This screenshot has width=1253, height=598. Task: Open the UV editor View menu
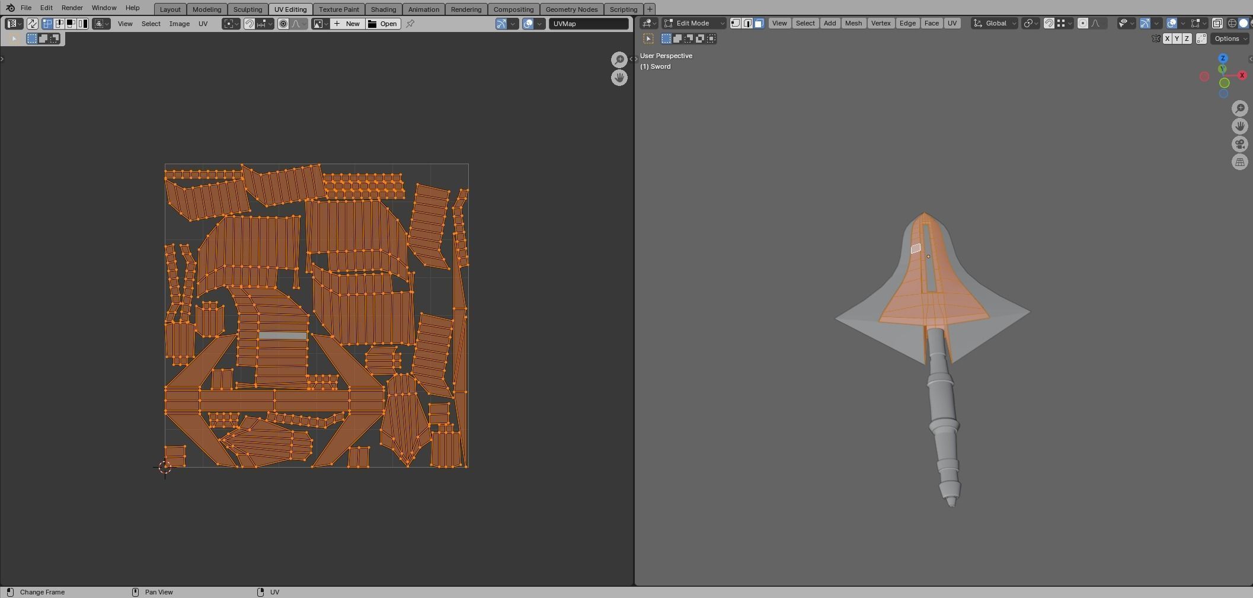click(x=125, y=24)
